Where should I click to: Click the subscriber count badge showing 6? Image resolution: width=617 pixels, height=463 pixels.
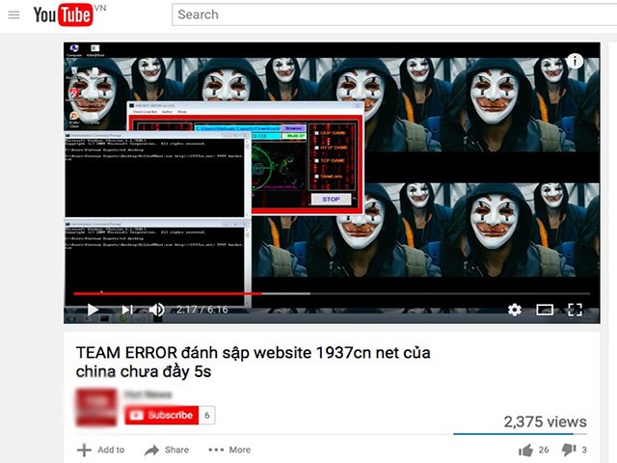point(208,415)
